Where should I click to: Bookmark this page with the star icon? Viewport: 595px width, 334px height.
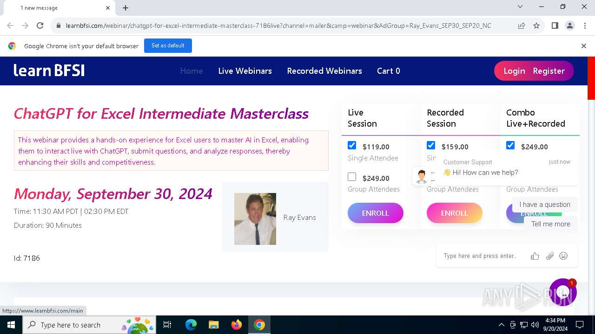(536, 26)
